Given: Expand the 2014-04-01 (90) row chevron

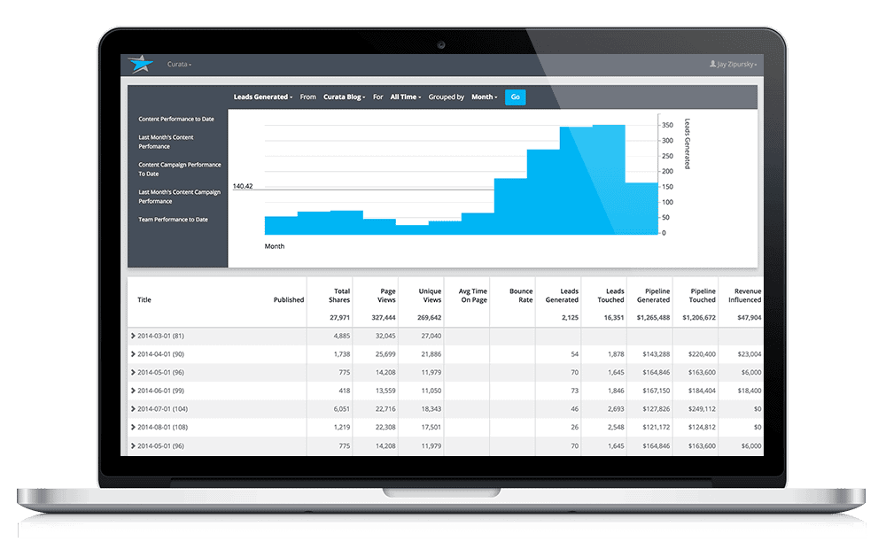Looking at the screenshot, I should [134, 354].
